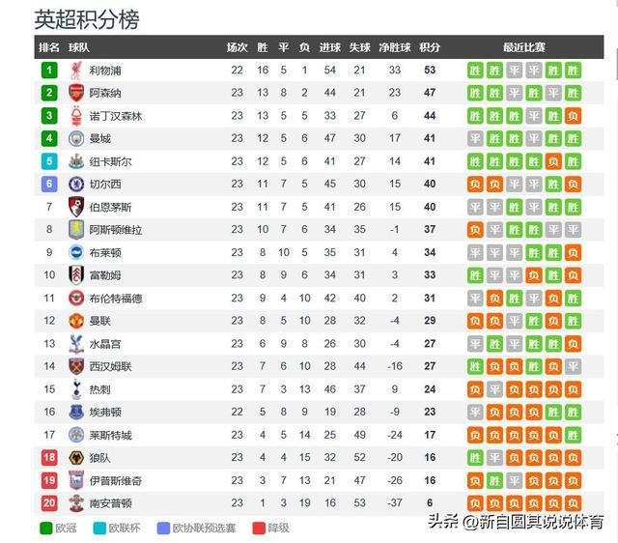Click the green 欧冠 legend swatch
The width and height of the screenshot is (618, 543).
tap(46, 528)
